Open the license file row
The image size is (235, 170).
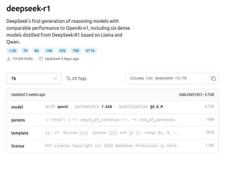112,146
